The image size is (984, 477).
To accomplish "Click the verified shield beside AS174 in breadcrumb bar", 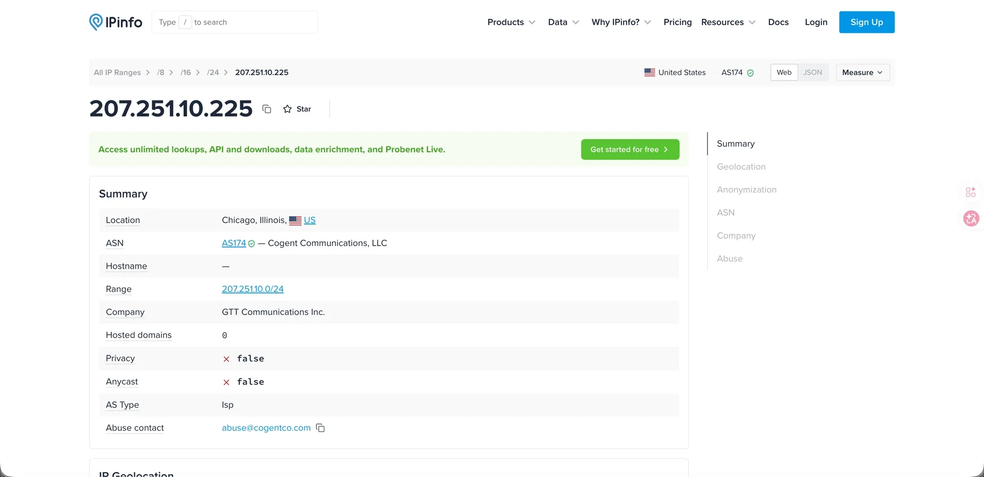I will click(x=750, y=73).
